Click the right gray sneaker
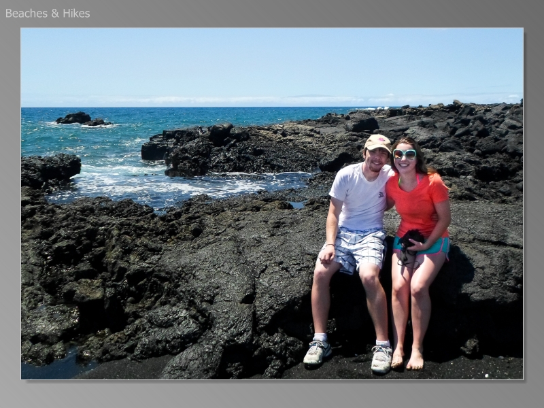The width and height of the screenshot is (544, 408). [381, 358]
